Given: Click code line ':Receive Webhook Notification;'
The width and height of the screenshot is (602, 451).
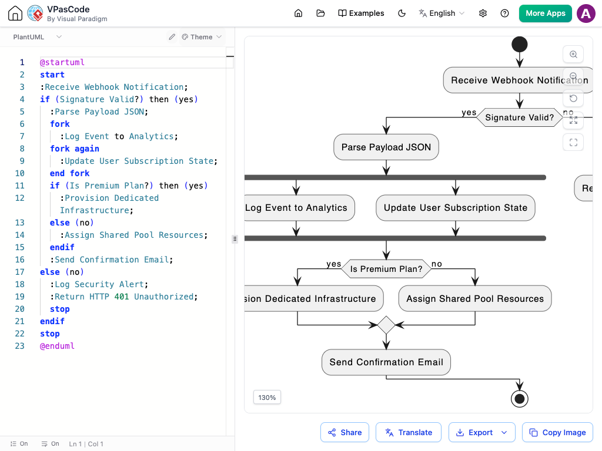Looking at the screenshot, I should click(114, 87).
